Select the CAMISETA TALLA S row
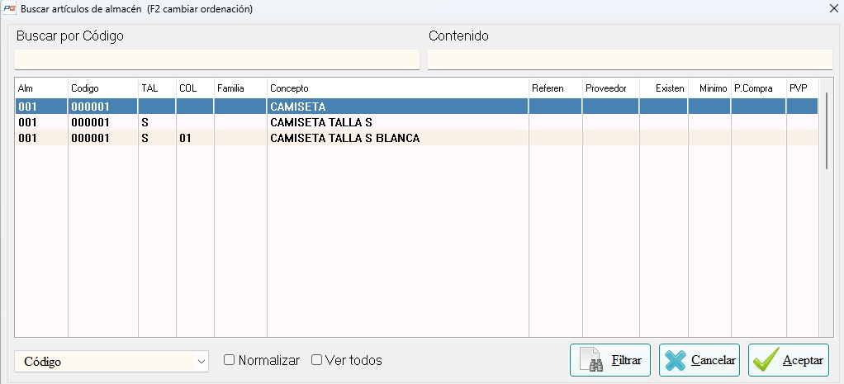The image size is (844, 384). pos(416,122)
